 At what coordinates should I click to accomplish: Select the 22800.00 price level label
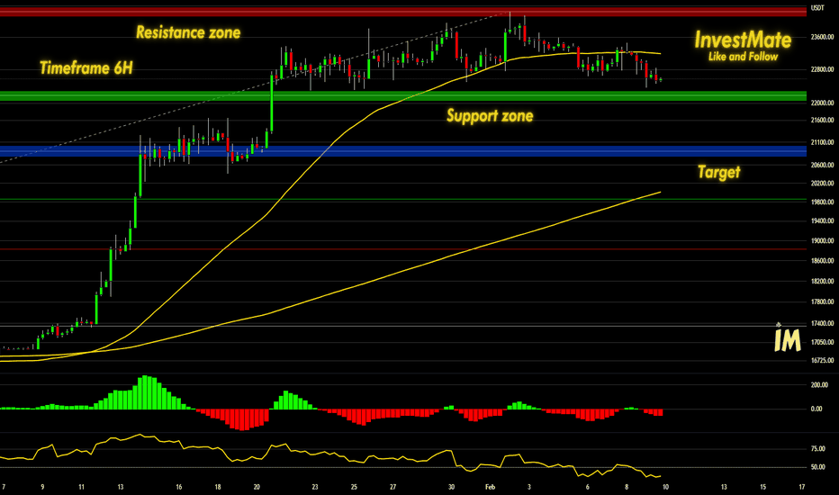click(x=823, y=69)
